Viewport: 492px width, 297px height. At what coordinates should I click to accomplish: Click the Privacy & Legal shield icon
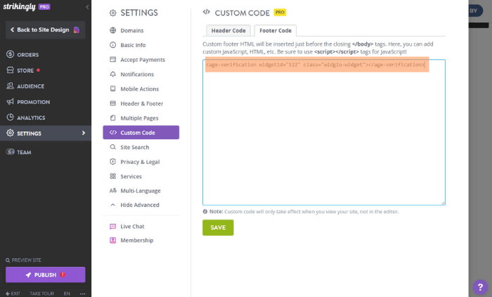click(x=112, y=162)
